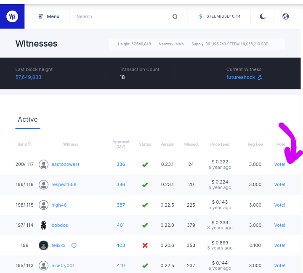Image resolution: width=303 pixels, height=273 pixels.
Task: Click the Approval (MV) column header
Action: (121, 144)
